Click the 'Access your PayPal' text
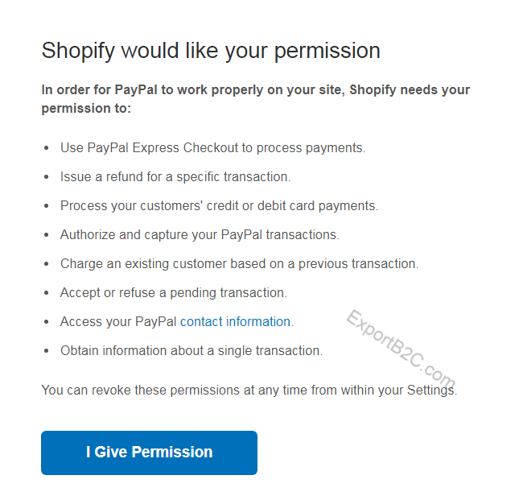523x496 pixels. click(119, 322)
